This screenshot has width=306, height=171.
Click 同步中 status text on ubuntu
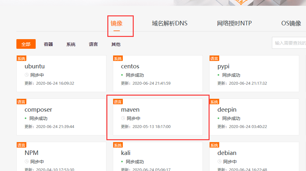click(x=37, y=75)
